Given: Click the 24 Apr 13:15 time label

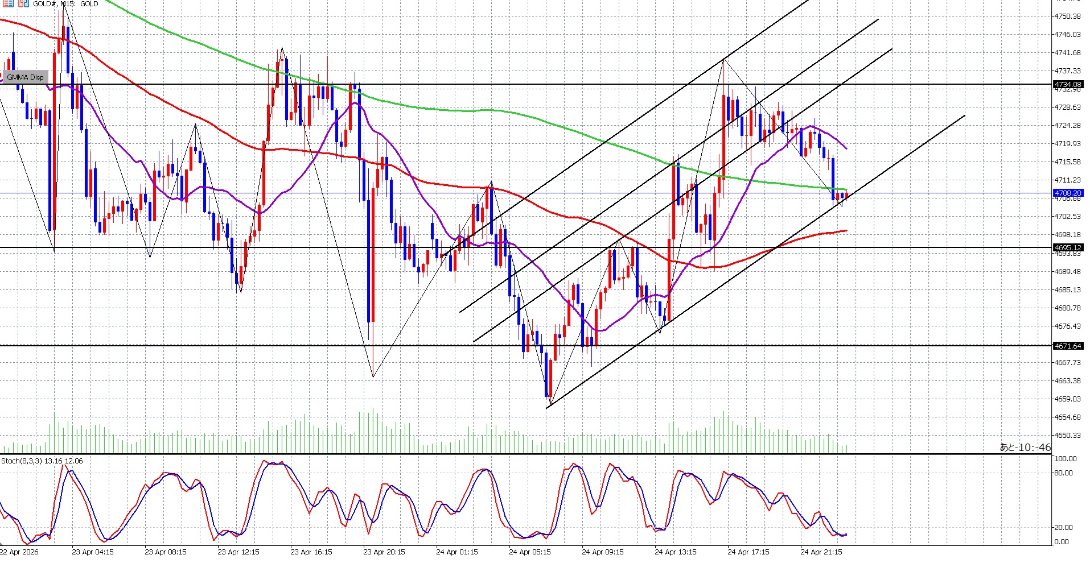Looking at the screenshot, I should pyautogui.click(x=675, y=552).
